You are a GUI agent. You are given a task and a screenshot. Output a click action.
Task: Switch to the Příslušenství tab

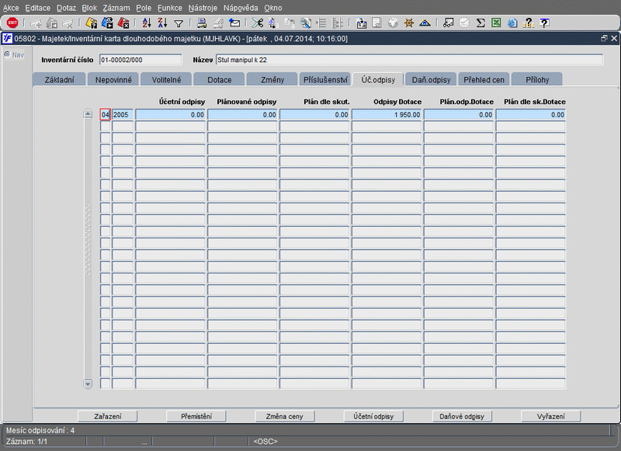pyautogui.click(x=325, y=80)
